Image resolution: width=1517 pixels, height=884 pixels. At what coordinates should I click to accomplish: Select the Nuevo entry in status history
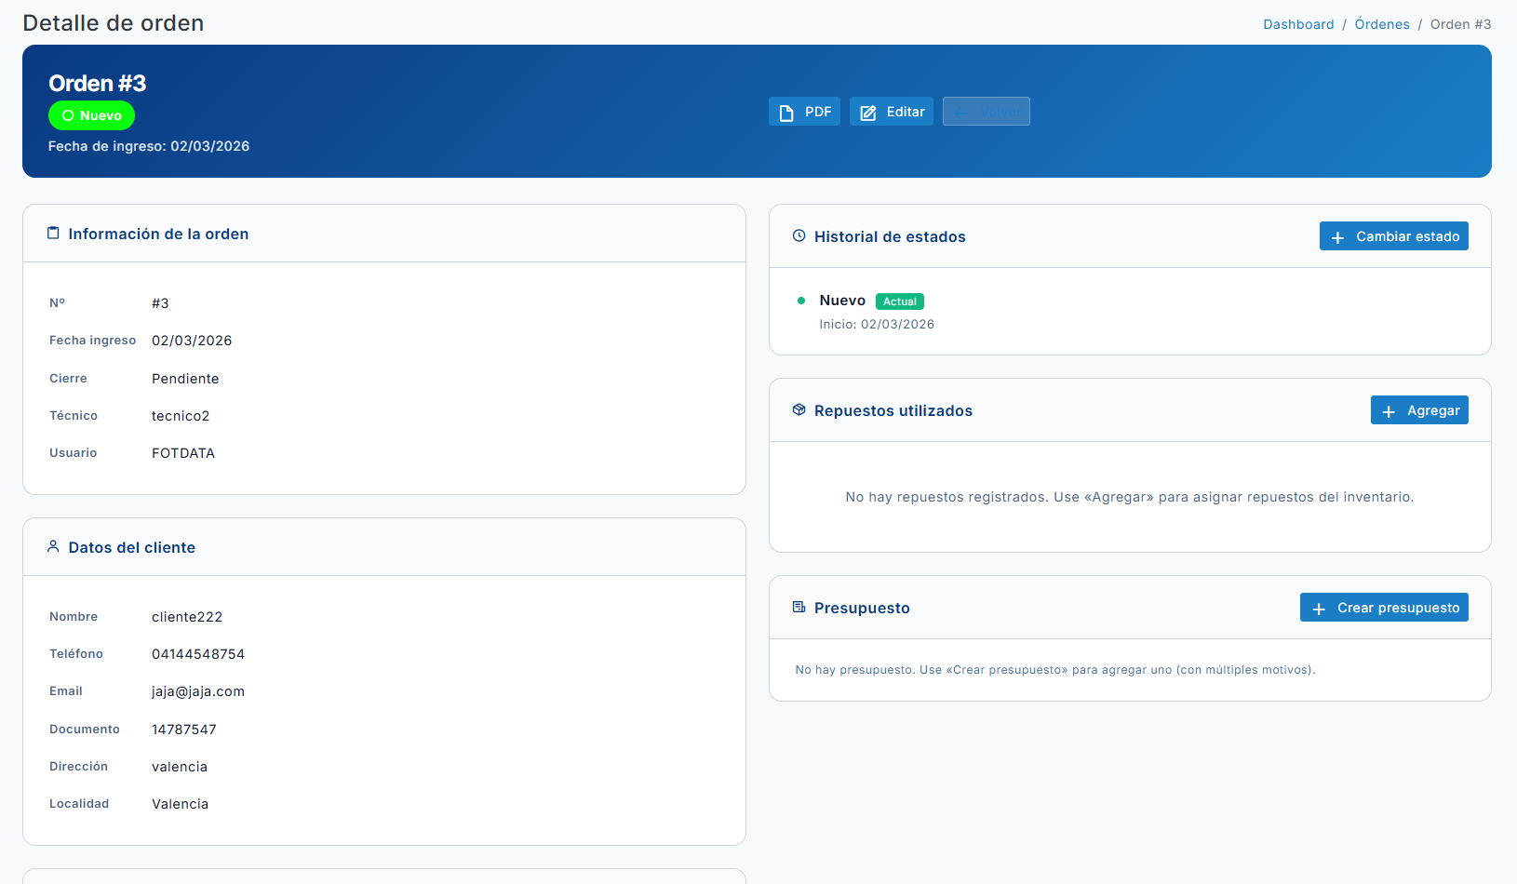coord(842,301)
